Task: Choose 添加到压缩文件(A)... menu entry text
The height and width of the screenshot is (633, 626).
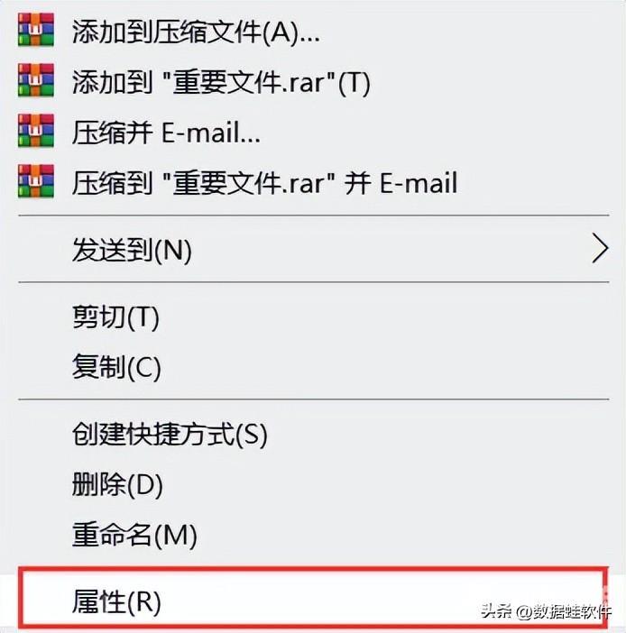Action: coord(196,31)
